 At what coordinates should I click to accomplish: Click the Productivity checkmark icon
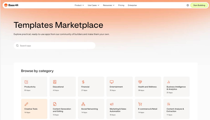coord(26,82)
